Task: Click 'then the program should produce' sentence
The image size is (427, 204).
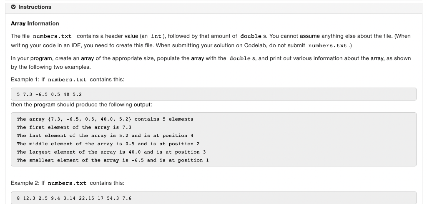Action: tap(81, 105)
